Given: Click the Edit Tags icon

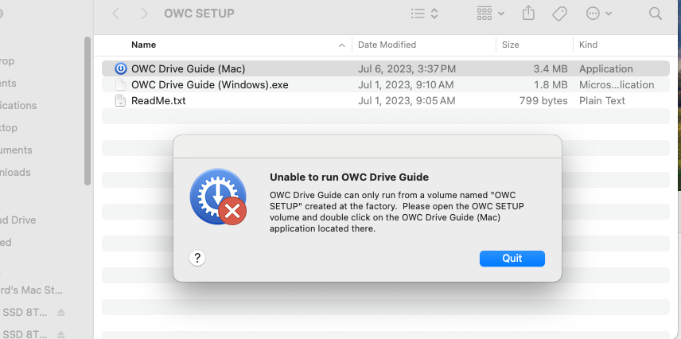Looking at the screenshot, I should 560,14.
